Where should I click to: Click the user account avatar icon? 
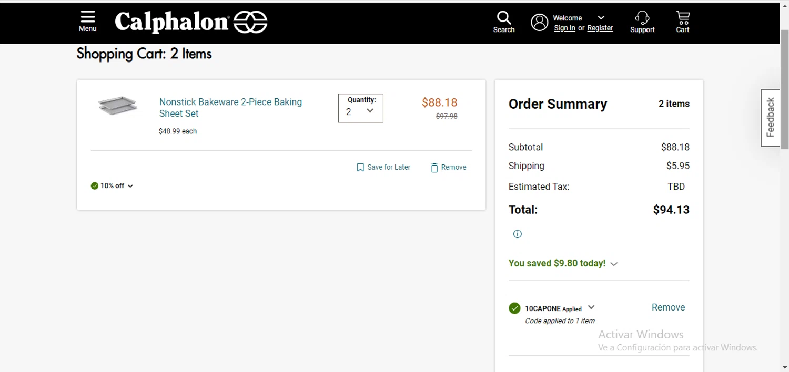(539, 22)
